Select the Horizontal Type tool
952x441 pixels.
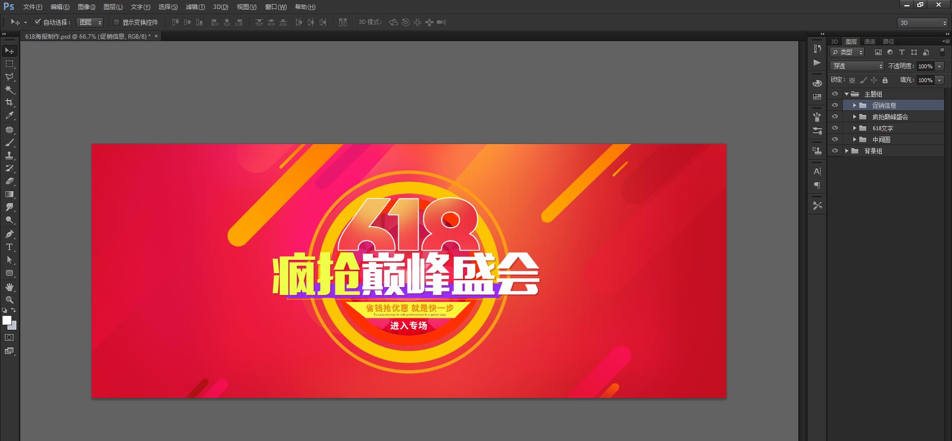point(9,247)
